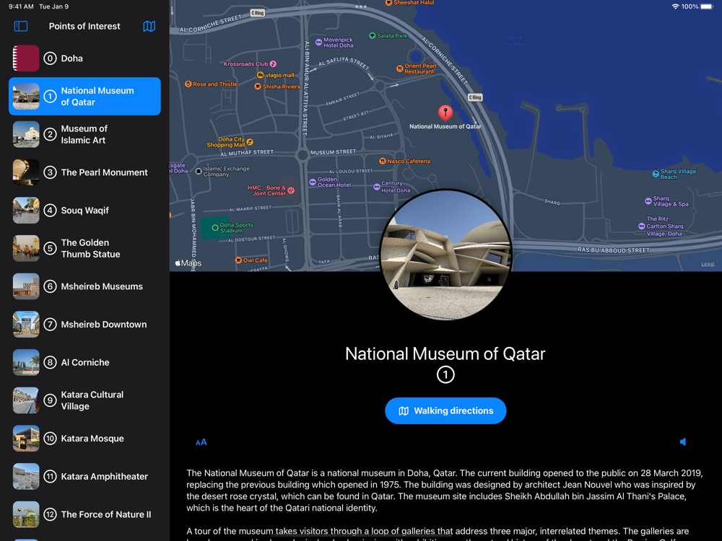Image resolution: width=722 pixels, height=541 pixels.
Task: Tap HMC Bone & Joint Center marker
Action: (x=291, y=190)
